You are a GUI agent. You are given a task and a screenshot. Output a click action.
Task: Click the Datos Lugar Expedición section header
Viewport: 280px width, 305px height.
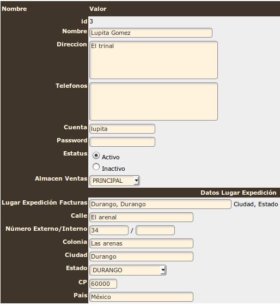point(239,193)
